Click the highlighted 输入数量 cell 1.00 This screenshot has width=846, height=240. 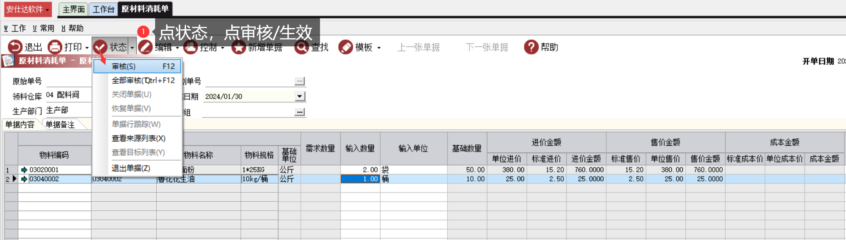pos(360,179)
